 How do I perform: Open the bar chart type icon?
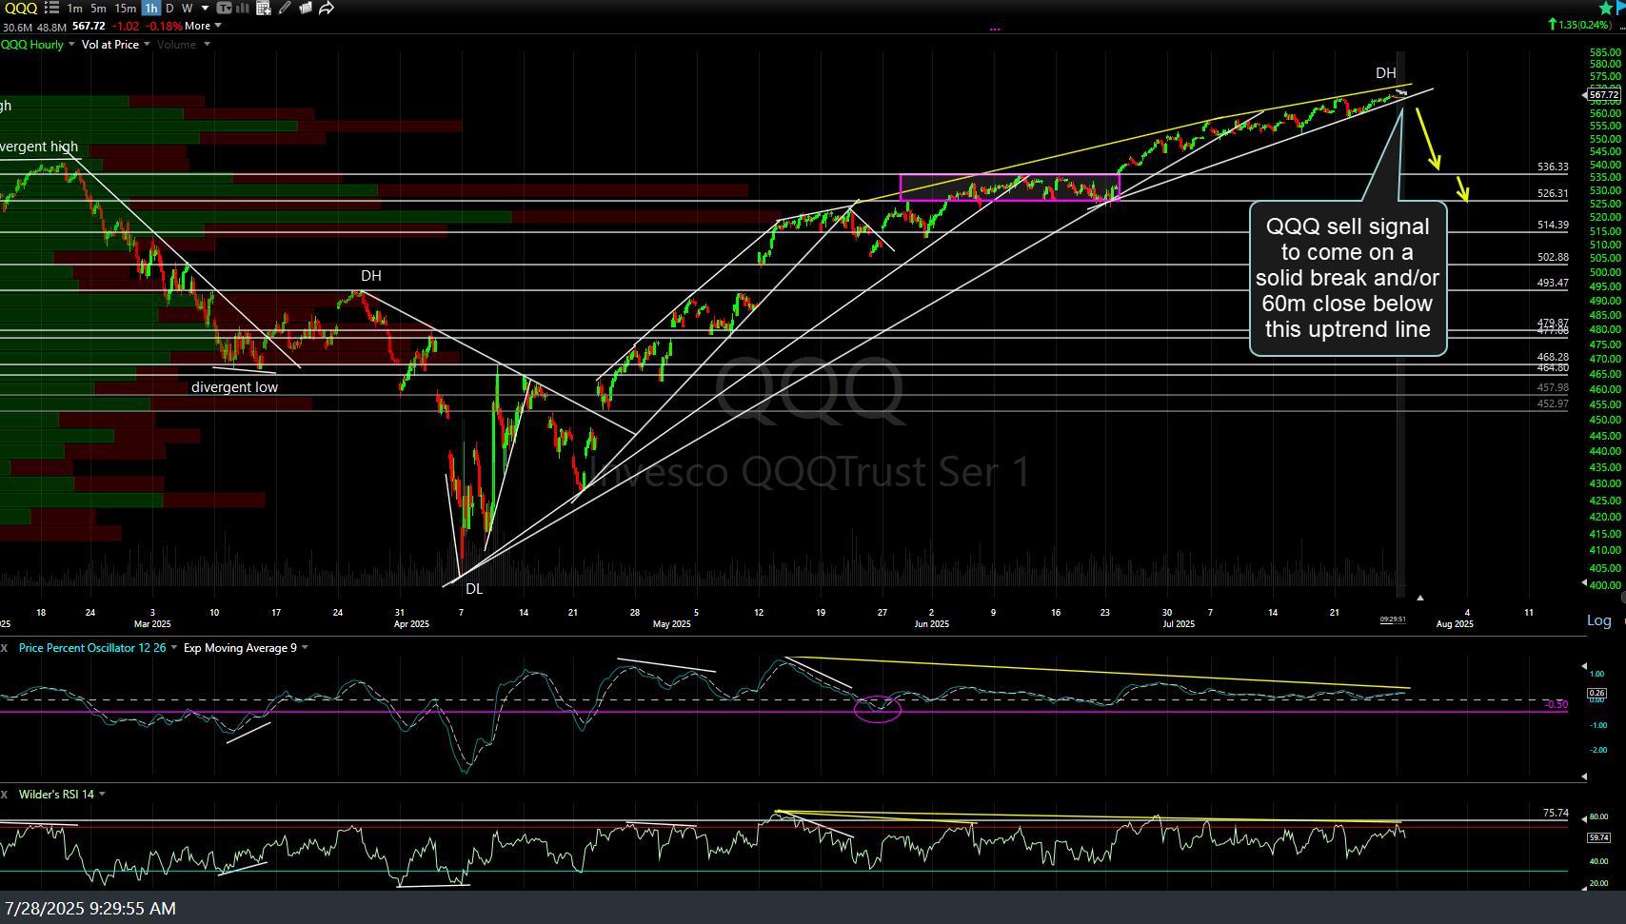pos(243,8)
